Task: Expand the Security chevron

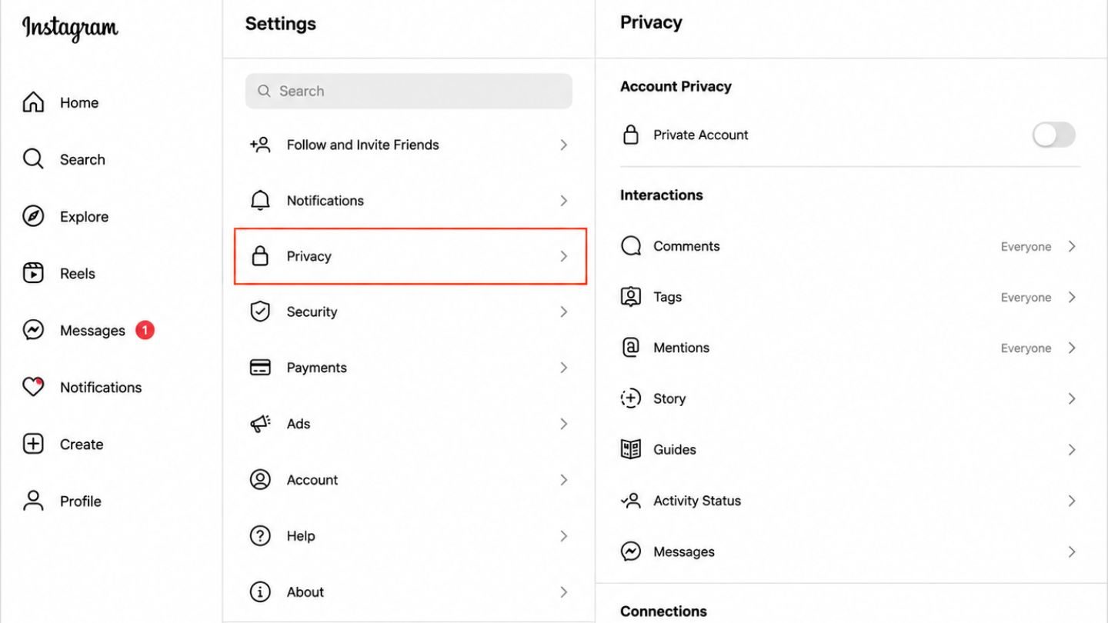Action: click(564, 311)
